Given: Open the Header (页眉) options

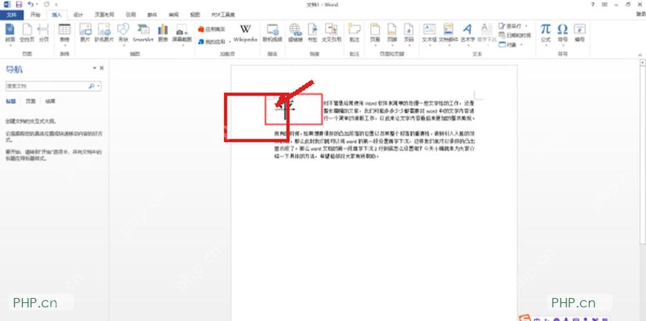Looking at the screenshot, I should 375,34.
